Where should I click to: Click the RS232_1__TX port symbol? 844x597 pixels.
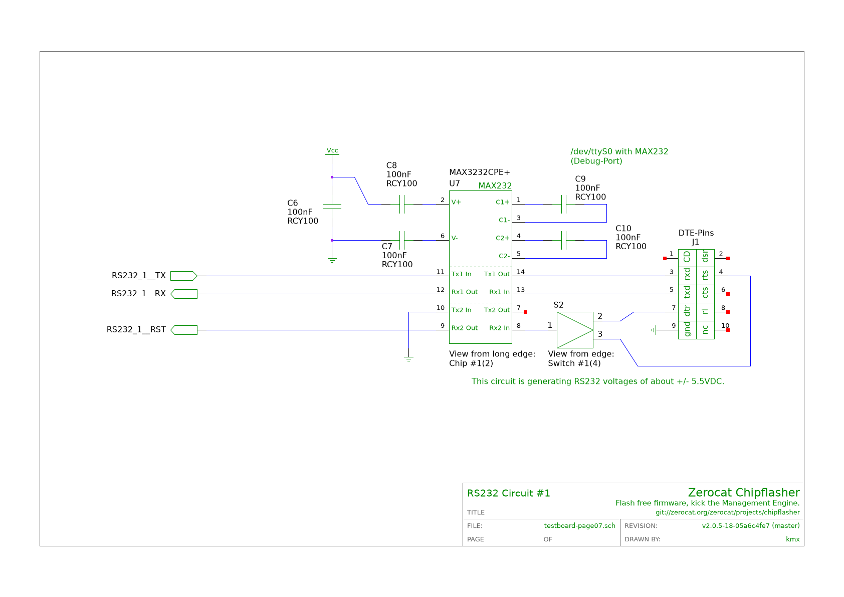[x=184, y=276]
